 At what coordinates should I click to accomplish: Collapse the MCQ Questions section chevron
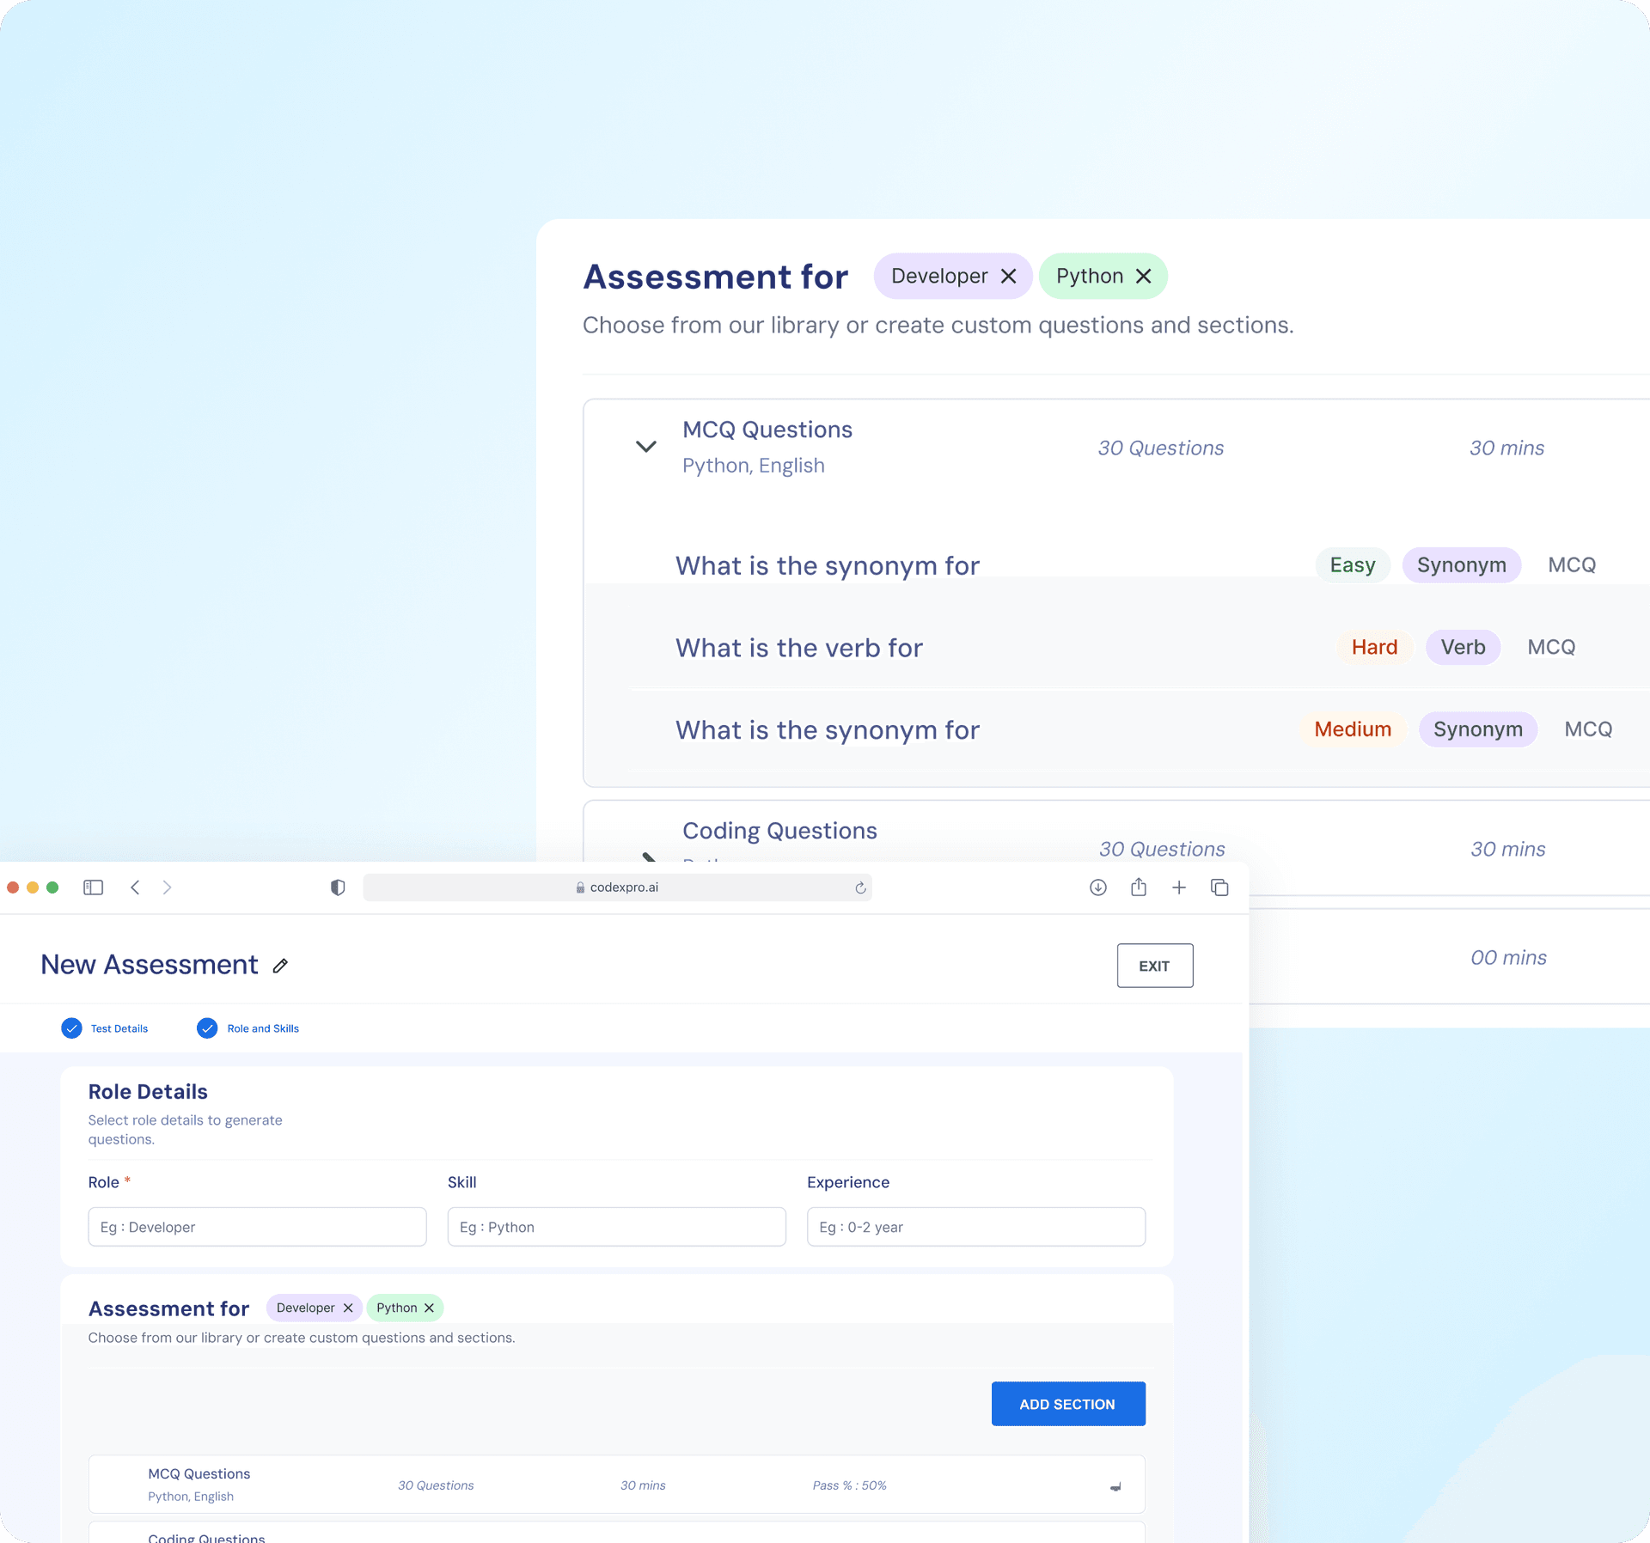[x=645, y=447]
